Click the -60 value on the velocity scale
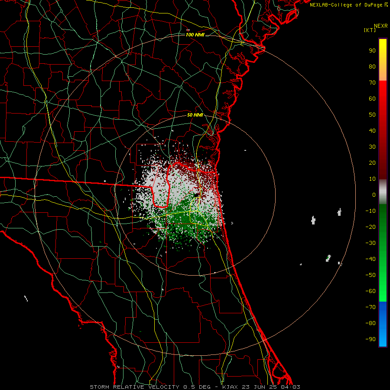 click(x=370, y=291)
